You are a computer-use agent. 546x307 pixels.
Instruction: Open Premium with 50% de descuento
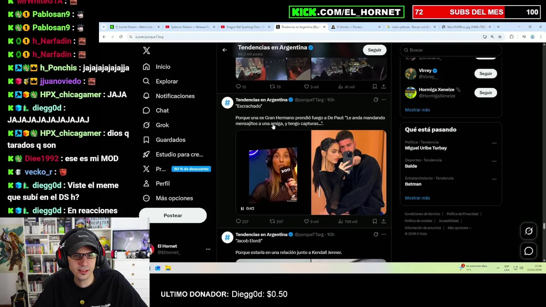[176, 169]
